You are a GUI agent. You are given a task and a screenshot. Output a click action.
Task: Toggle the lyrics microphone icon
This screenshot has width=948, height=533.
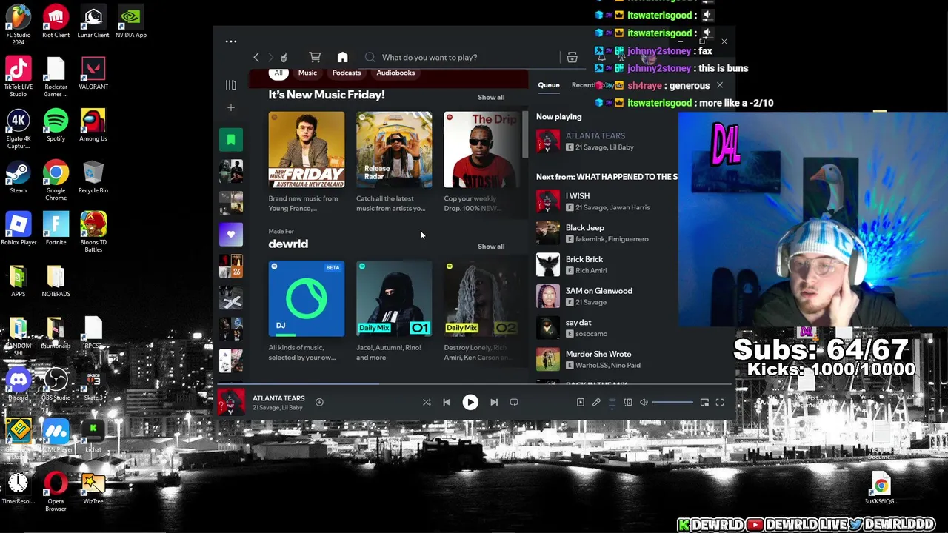596,402
